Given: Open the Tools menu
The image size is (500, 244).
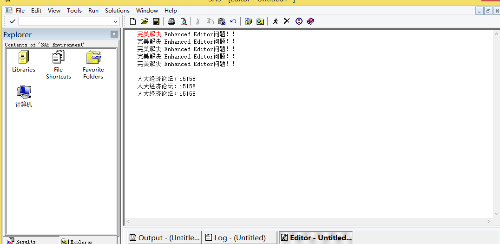Looking at the screenshot, I should (x=74, y=11).
